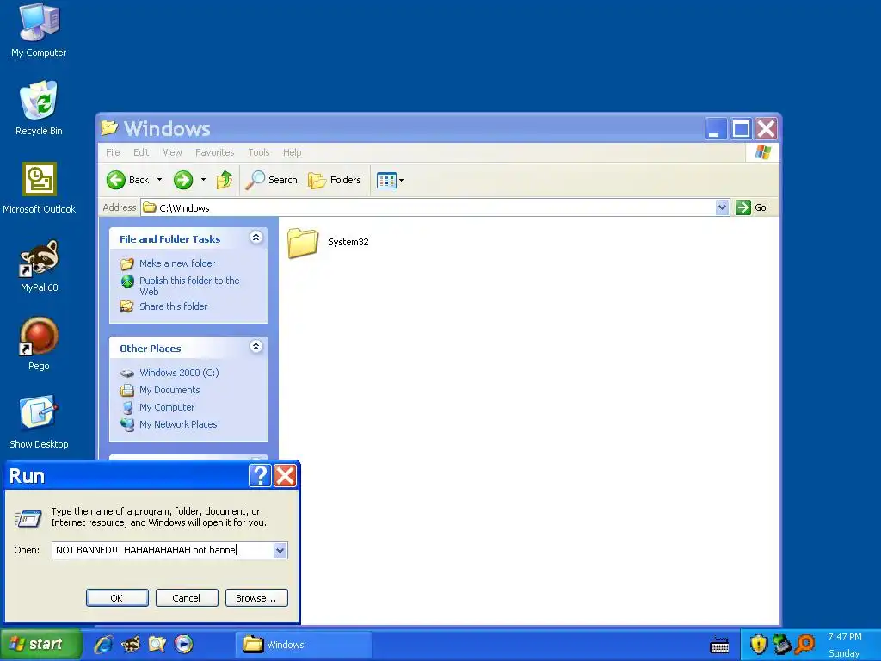Screen dimensions: 881x661
Task: Select the Recycle Bin desktop icon
Action: point(39,108)
